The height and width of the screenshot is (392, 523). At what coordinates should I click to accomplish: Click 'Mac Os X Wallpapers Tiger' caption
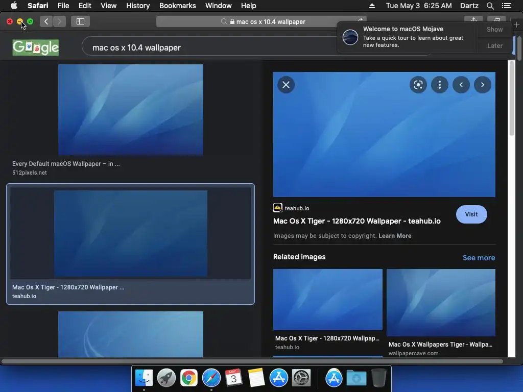[440, 345]
